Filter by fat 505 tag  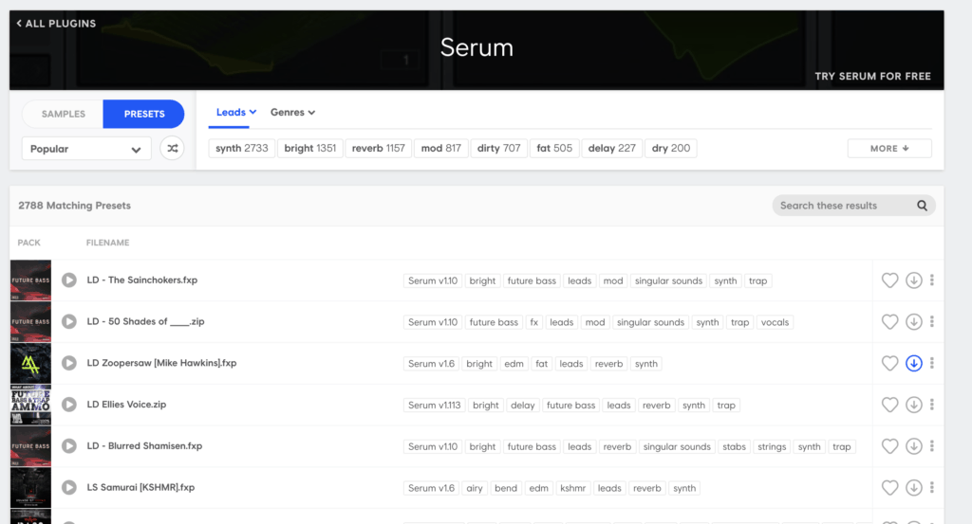(x=554, y=149)
